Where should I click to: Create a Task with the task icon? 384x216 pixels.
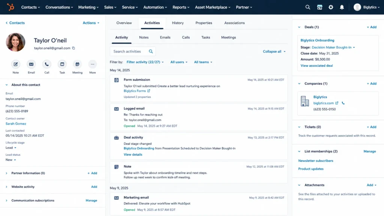point(62,64)
